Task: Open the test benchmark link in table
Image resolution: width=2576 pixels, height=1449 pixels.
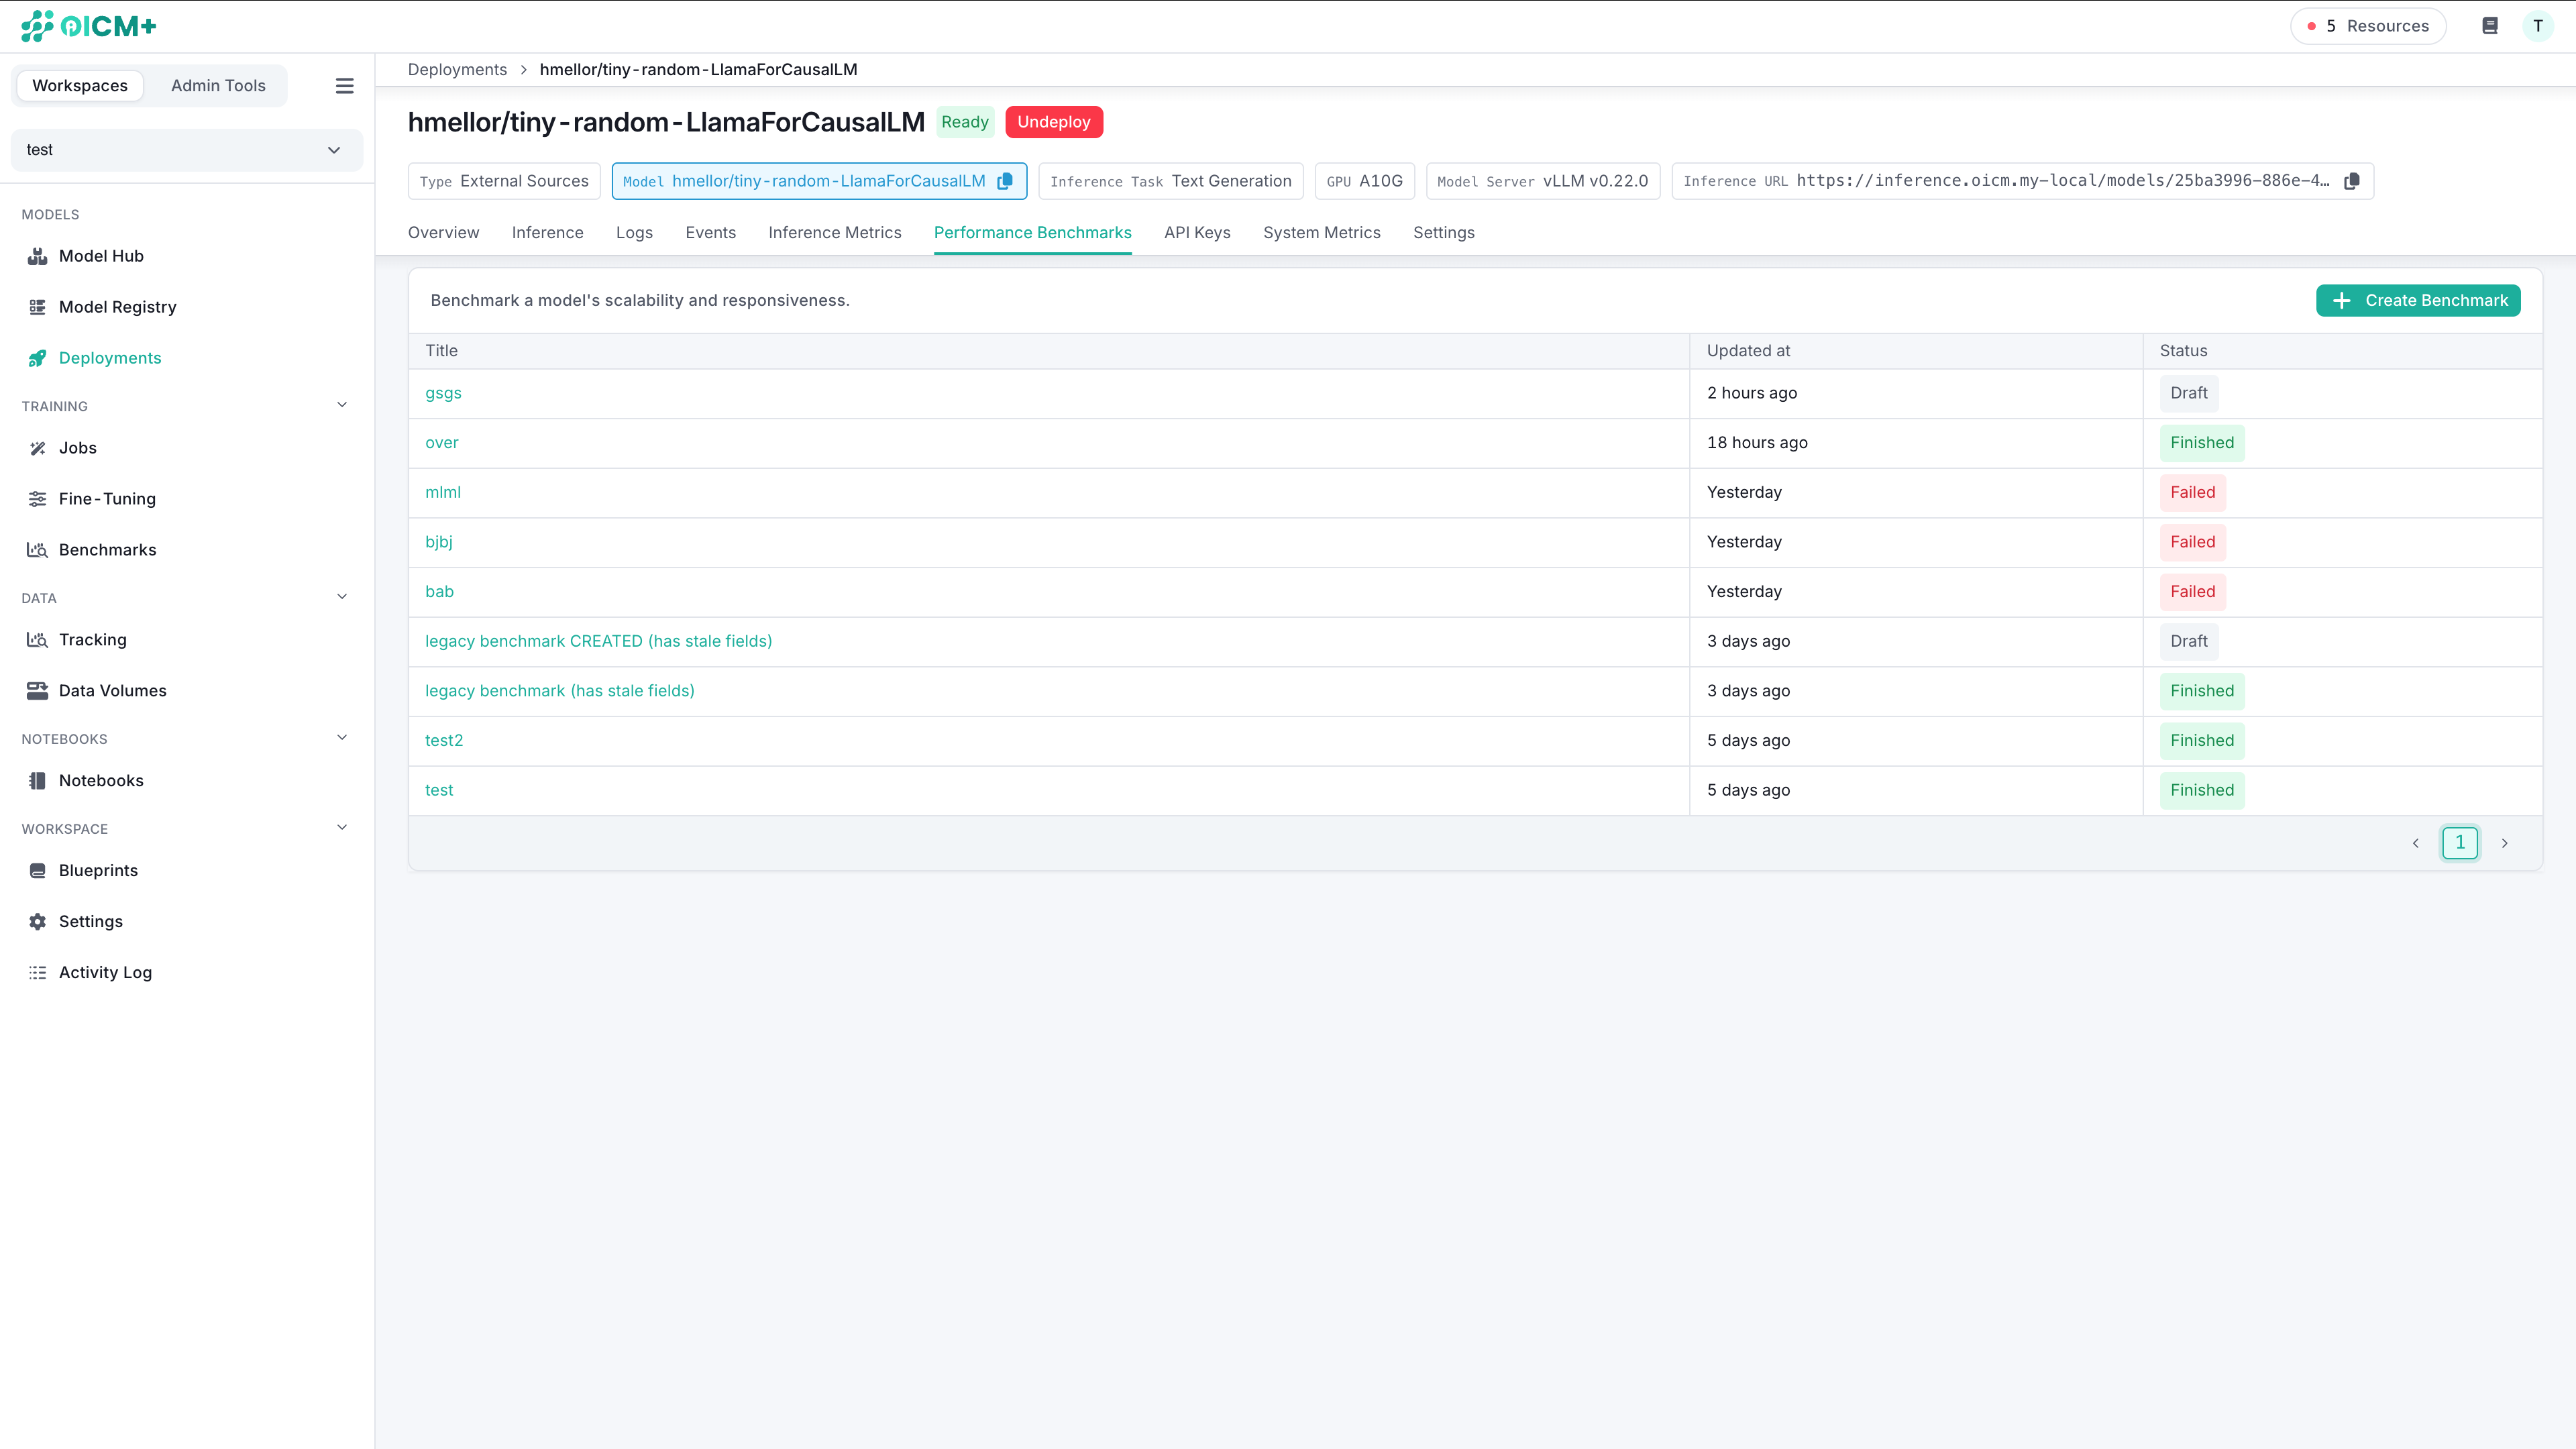Action: coord(439,790)
